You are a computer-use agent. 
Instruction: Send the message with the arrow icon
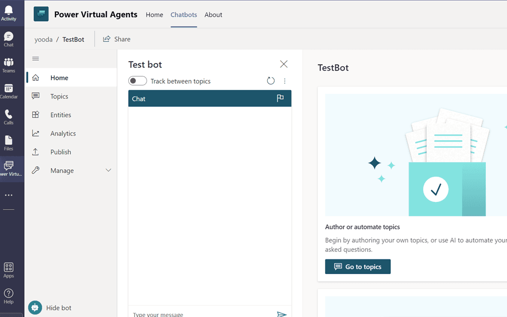(x=282, y=314)
